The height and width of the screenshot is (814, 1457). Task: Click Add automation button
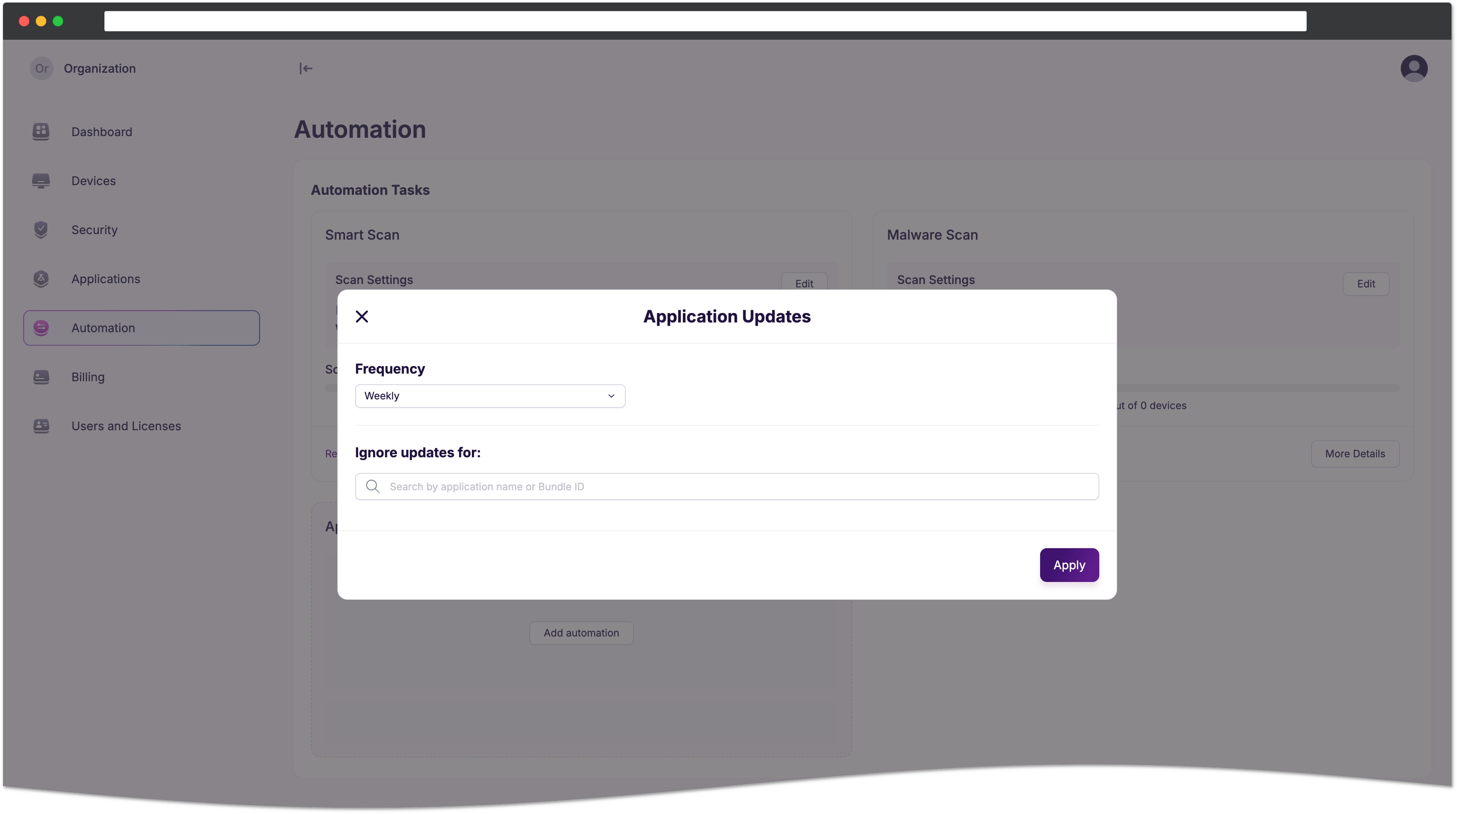(581, 632)
